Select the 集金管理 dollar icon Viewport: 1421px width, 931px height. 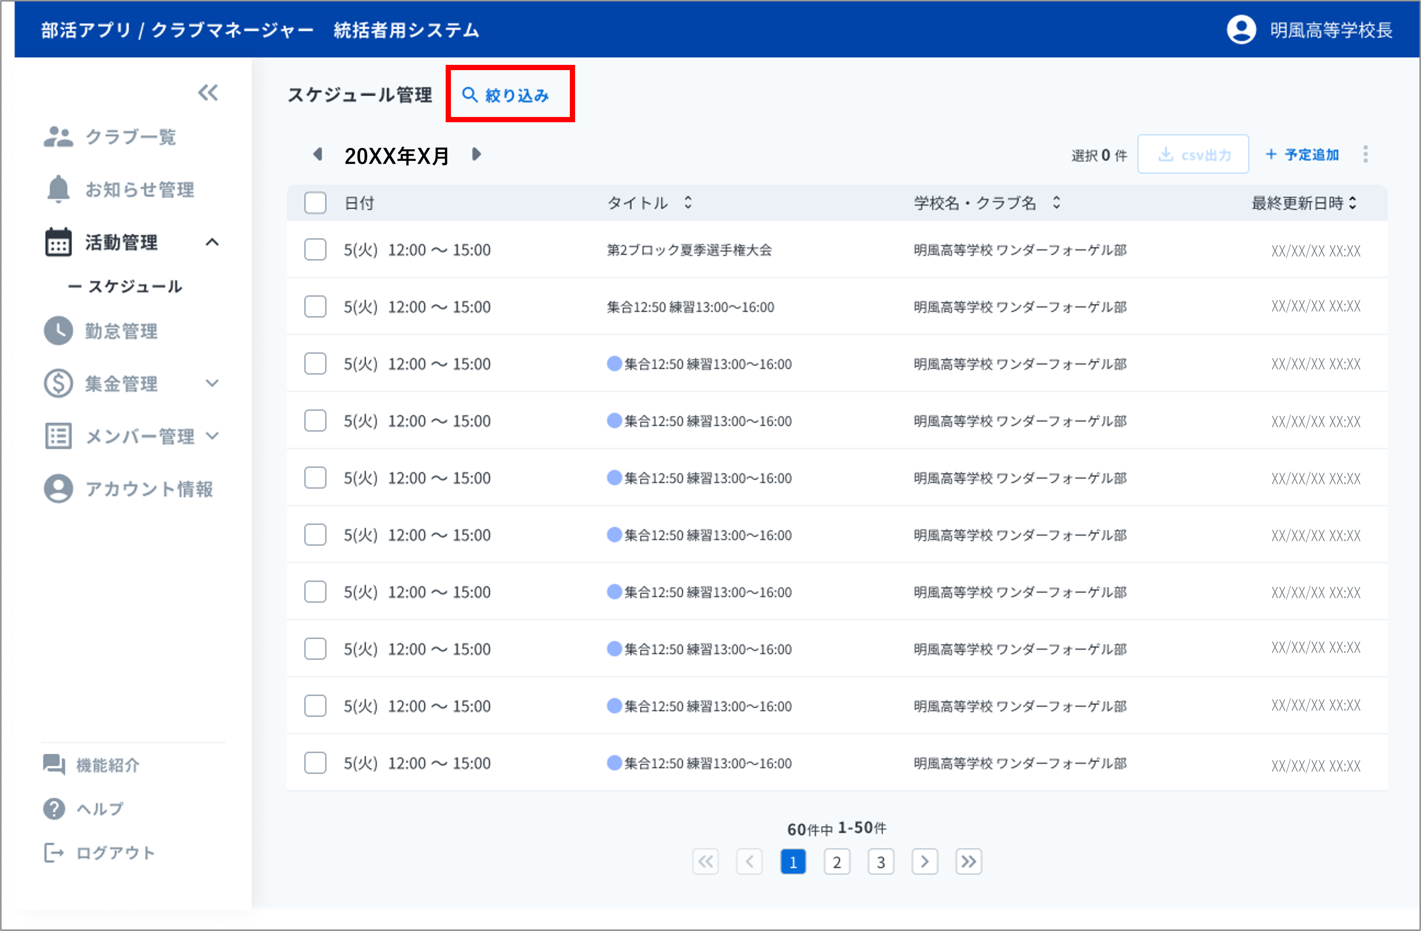pyautogui.click(x=58, y=383)
